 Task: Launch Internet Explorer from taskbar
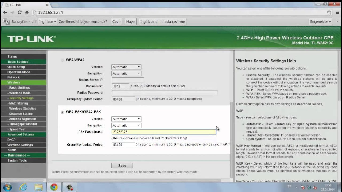coord(23,187)
